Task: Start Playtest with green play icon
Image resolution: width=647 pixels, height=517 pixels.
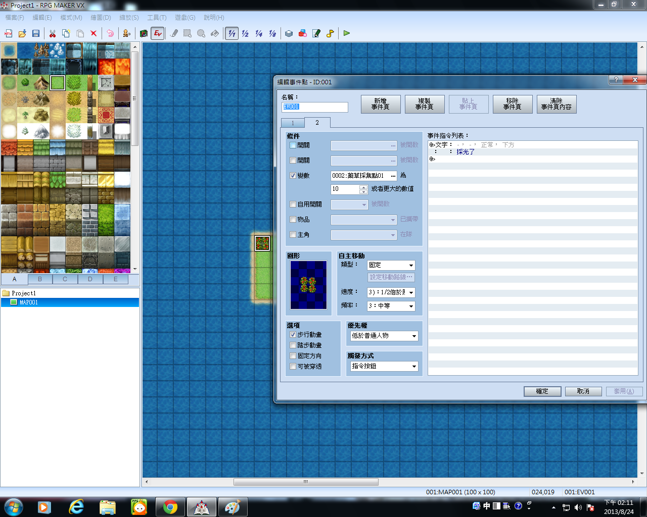Action: (347, 33)
